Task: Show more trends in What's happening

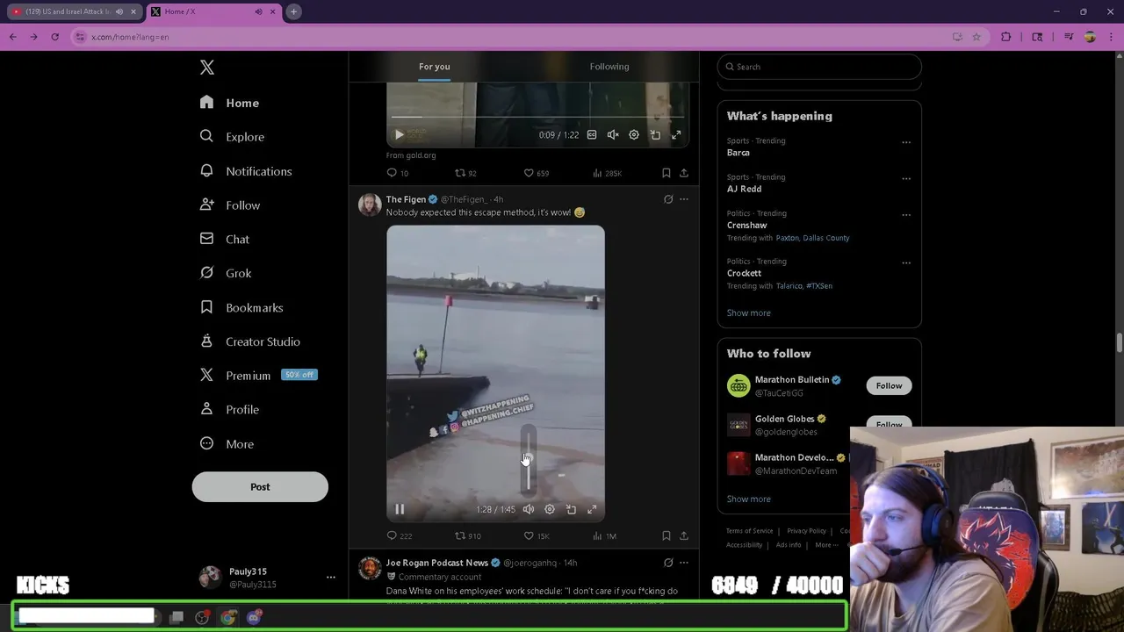Action: (x=749, y=312)
